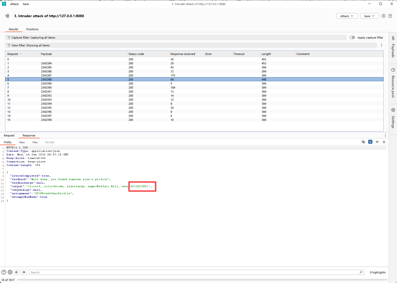Toggle show newline characters button

(x=377, y=142)
